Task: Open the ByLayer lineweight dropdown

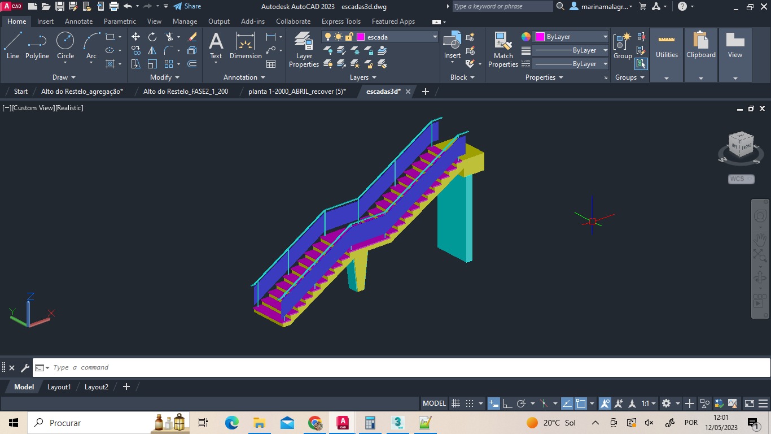Action: click(x=605, y=50)
